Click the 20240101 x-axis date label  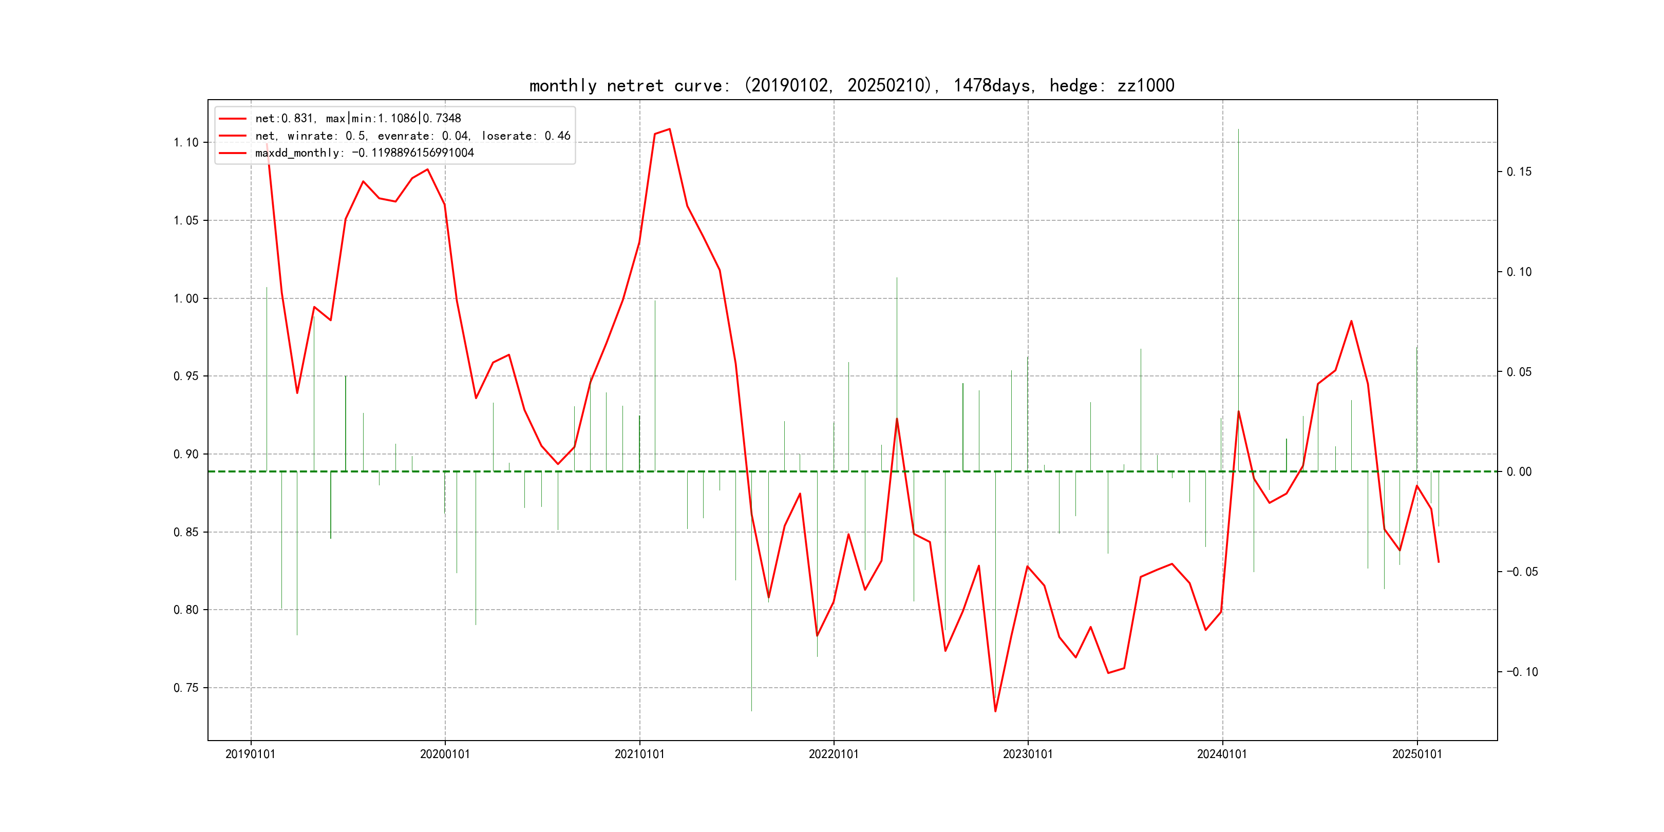[x=1222, y=754]
